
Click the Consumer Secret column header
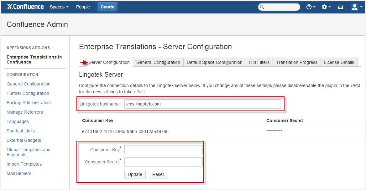coord(285,121)
